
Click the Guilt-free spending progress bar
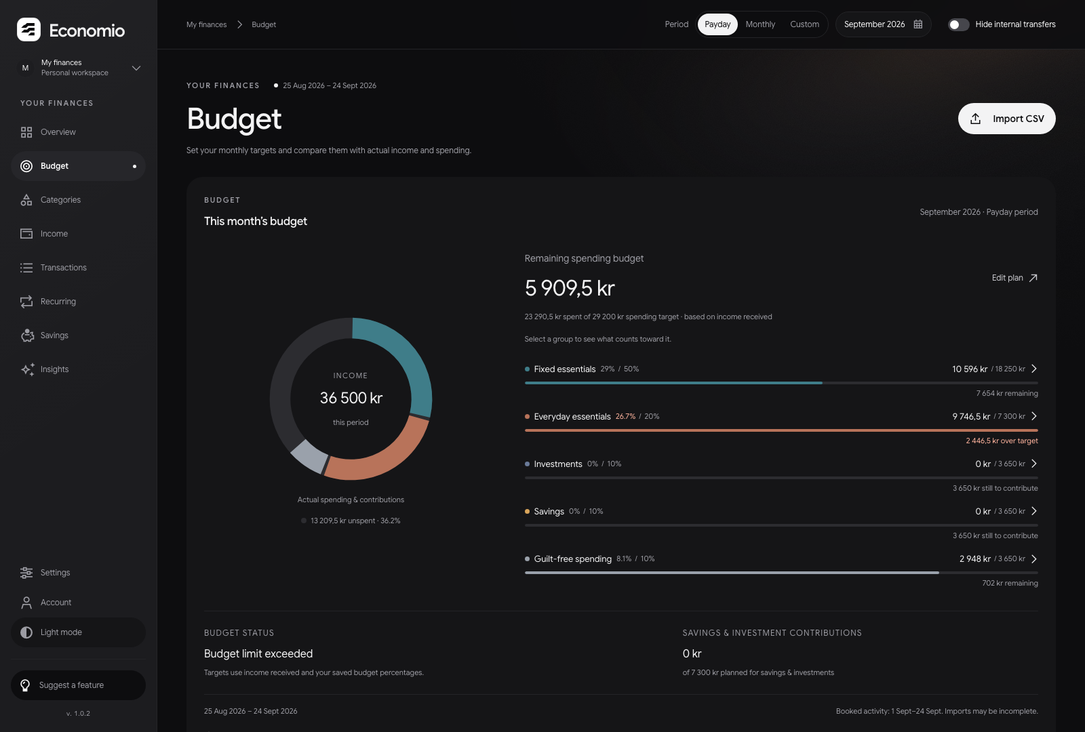pyautogui.click(x=781, y=573)
